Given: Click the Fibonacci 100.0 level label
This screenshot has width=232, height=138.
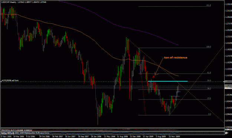Looking at the screenshot, I should tap(209, 47).
